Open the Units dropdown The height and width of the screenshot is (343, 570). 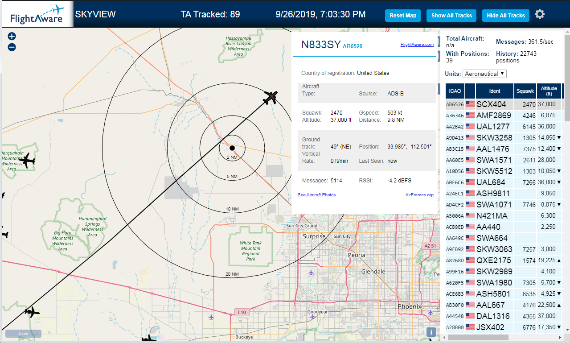point(484,74)
